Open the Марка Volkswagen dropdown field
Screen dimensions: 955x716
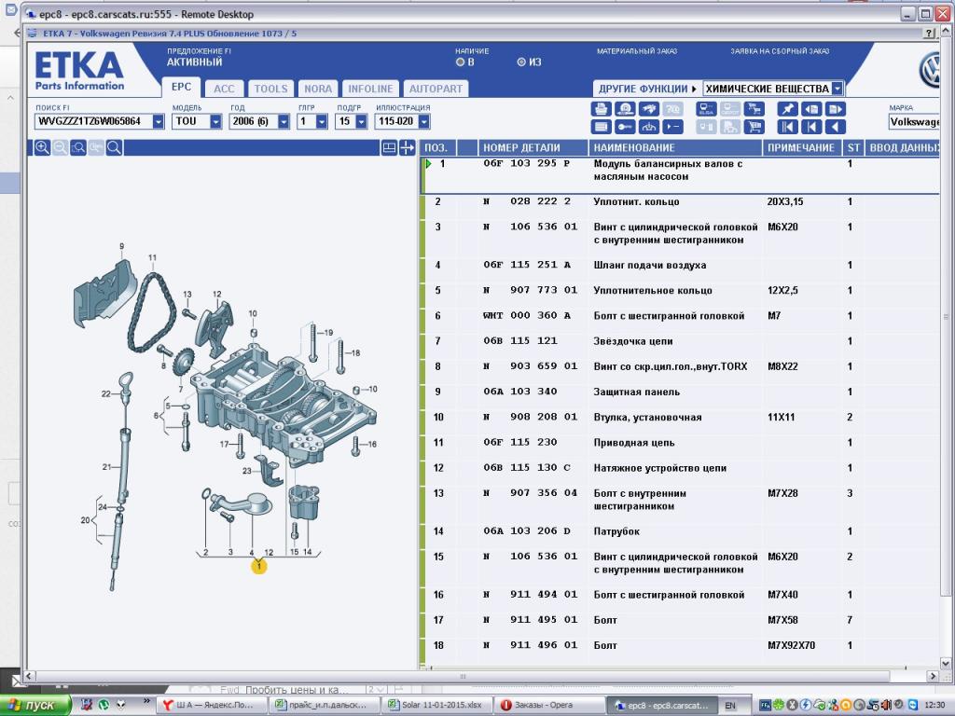pos(916,122)
